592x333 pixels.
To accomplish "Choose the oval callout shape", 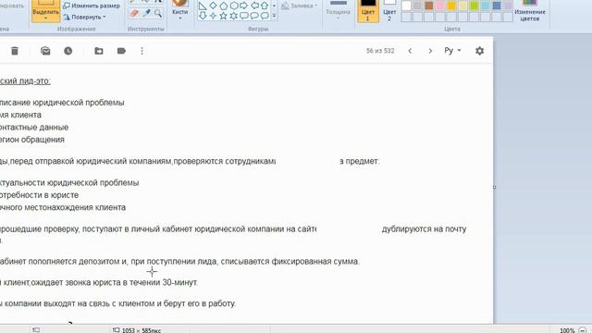I will (x=254, y=16).
